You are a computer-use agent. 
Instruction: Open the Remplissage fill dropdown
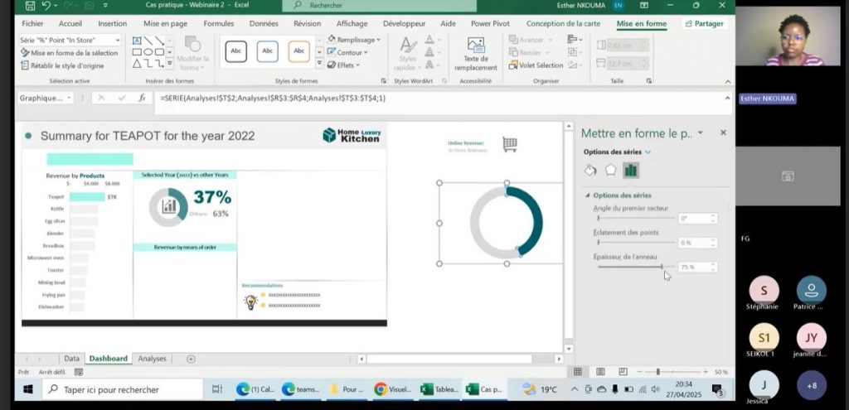pos(353,40)
